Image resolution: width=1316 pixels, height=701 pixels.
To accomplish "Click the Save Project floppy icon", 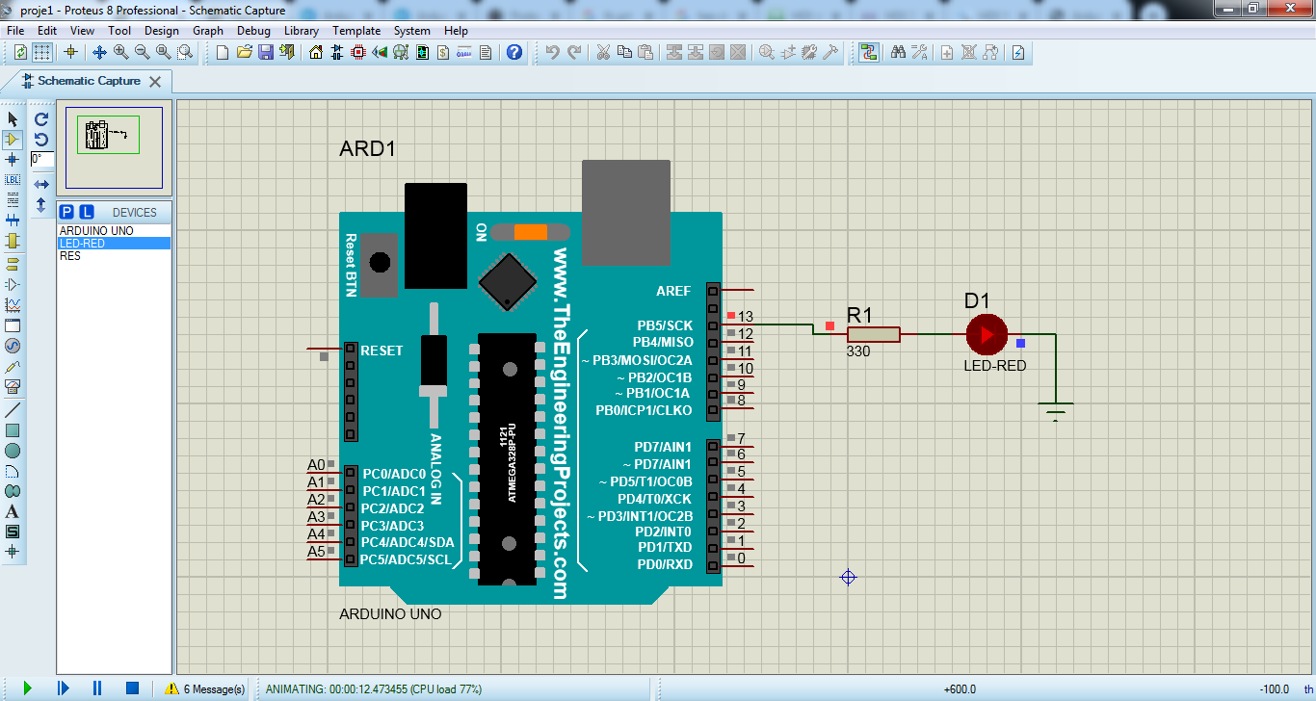I will 265,52.
